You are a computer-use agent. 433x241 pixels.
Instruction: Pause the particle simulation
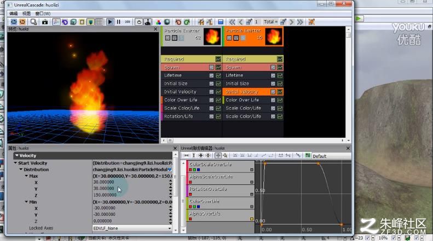[x=118, y=22]
